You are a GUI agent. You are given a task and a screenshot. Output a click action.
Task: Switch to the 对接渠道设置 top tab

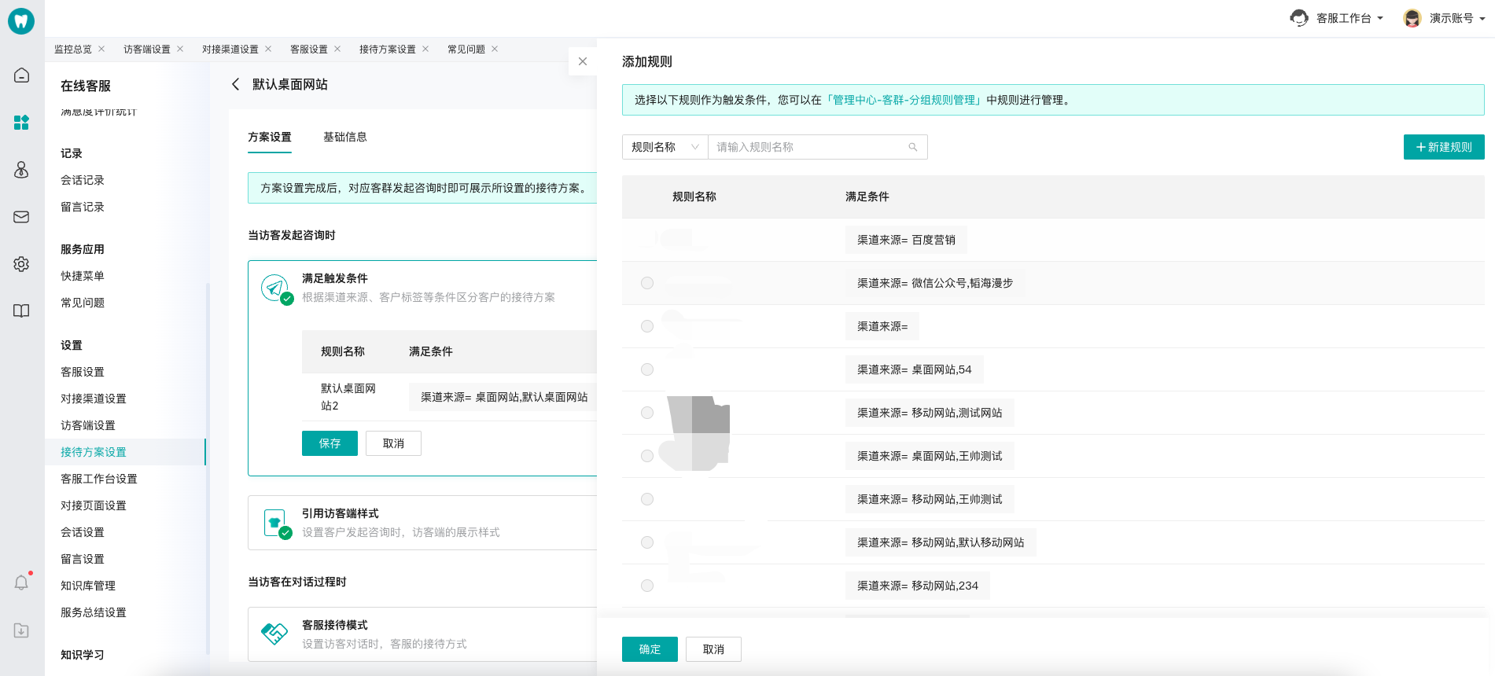[230, 49]
